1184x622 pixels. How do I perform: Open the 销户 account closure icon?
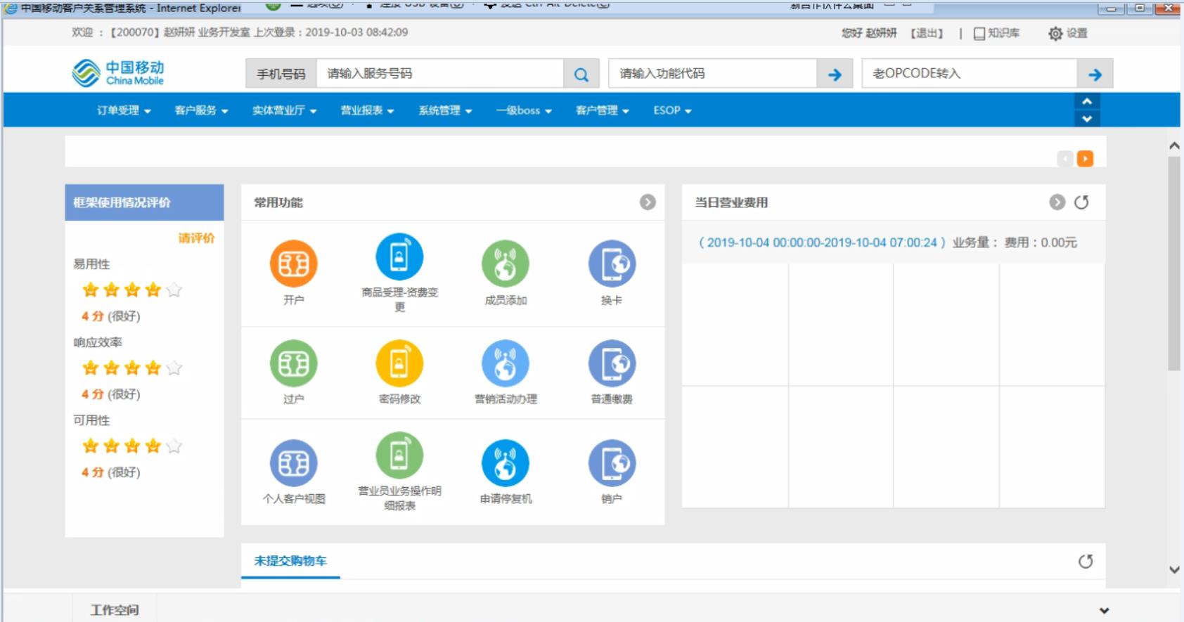(612, 463)
